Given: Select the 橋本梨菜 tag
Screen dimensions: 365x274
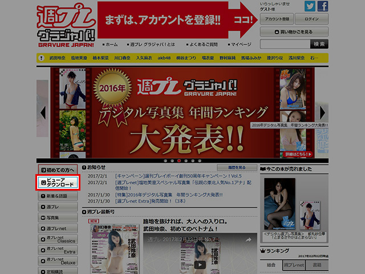Looking at the screenshot, I should click(x=100, y=58).
